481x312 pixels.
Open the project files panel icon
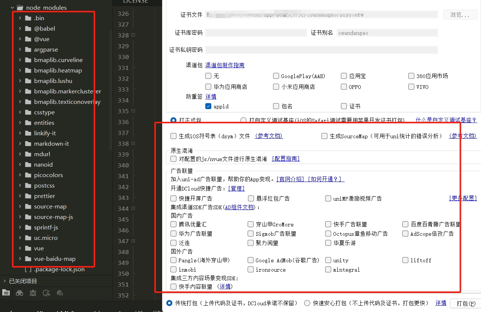(x=6, y=293)
